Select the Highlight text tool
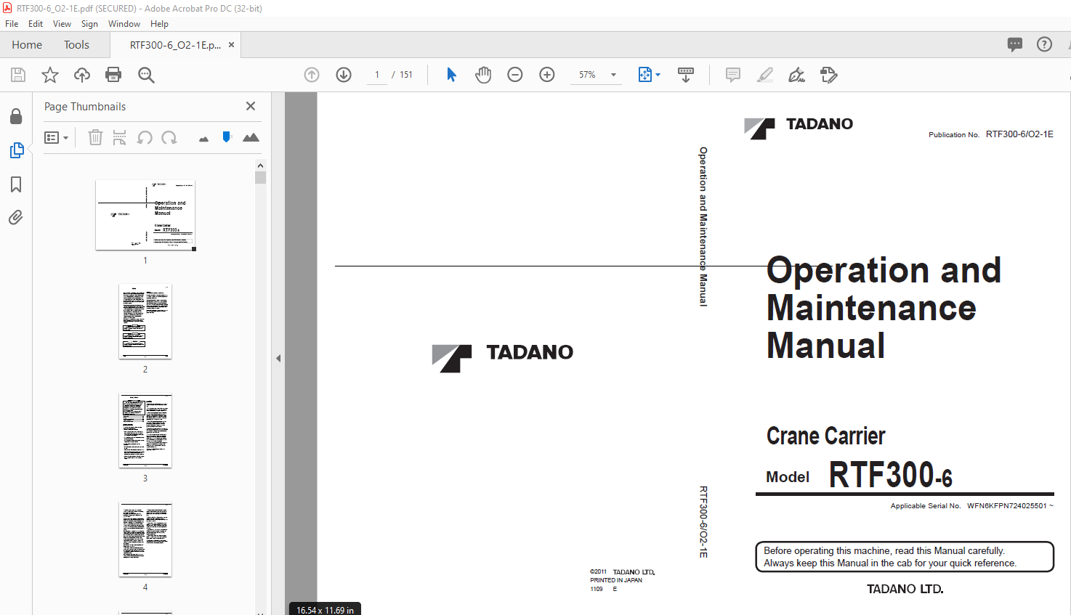Viewport: 1071px width, 615px height. point(765,75)
